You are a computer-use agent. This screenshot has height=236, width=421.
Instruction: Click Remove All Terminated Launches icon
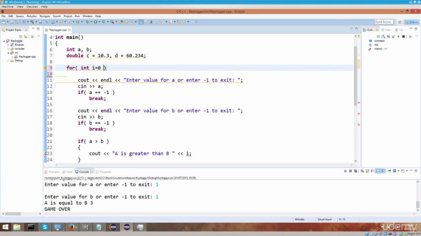[x=355, y=171]
